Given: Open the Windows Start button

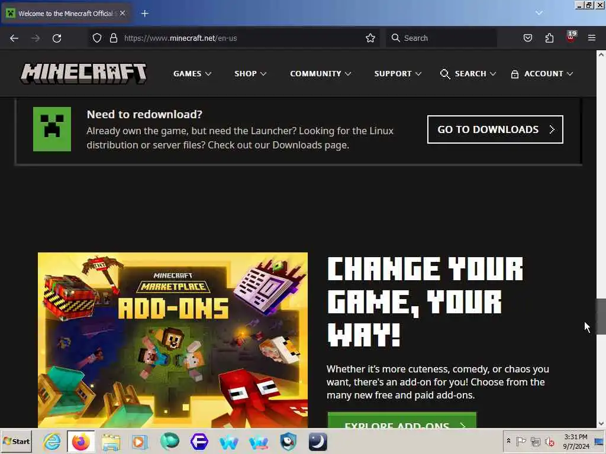Looking at the screenshot, I should pyautogui.click(x=16, y=441).
